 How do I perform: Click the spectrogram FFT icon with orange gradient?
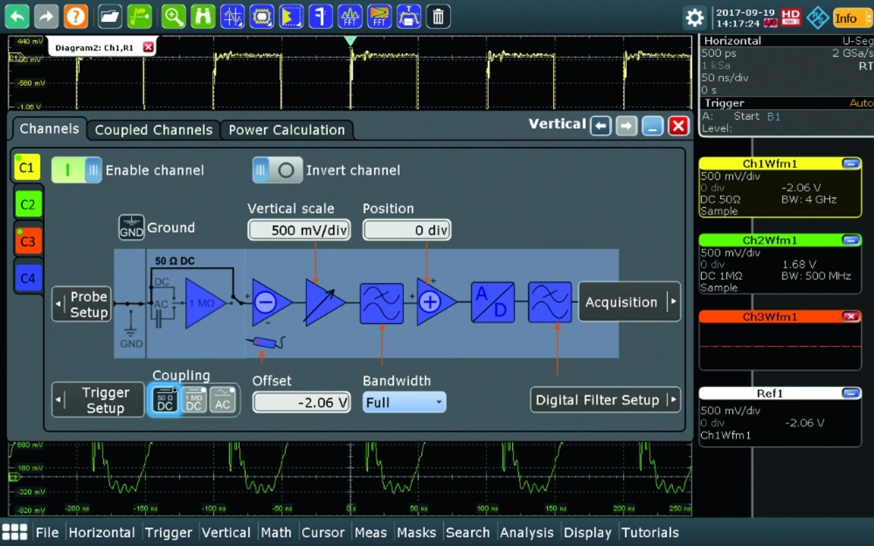coord(379,16)
